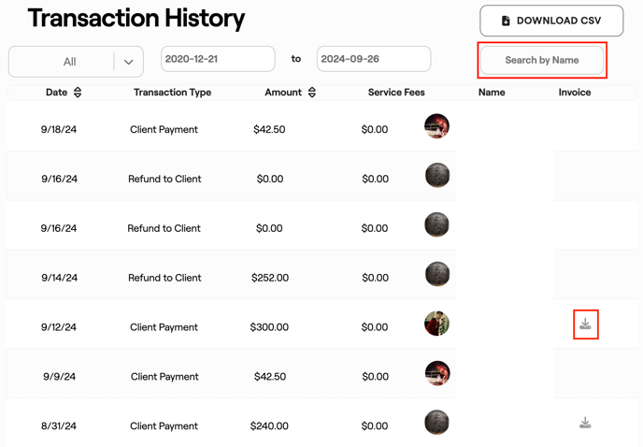The image size is (643, 447).
Task: Sort transactions by Amount column arrows
Action: tap(312, 93)
